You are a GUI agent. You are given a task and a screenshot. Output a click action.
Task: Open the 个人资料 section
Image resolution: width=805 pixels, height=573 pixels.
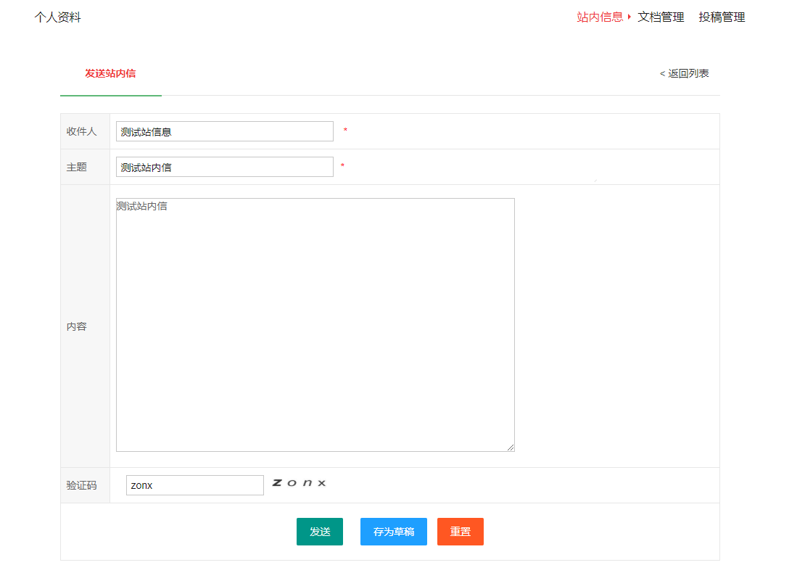coord(57,17)
